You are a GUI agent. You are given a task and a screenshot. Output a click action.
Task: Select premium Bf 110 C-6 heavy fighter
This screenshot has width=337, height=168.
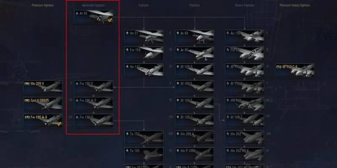coord(294,70)
